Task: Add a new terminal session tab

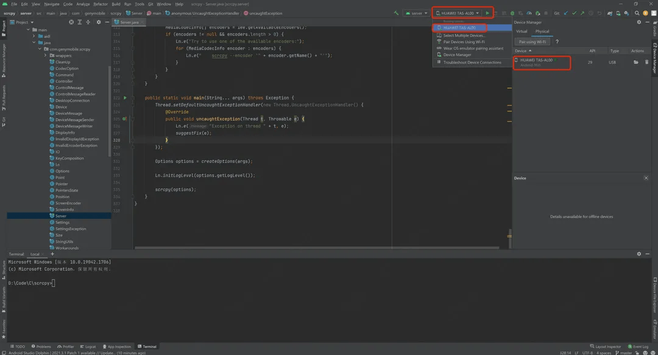Action: 52,254
